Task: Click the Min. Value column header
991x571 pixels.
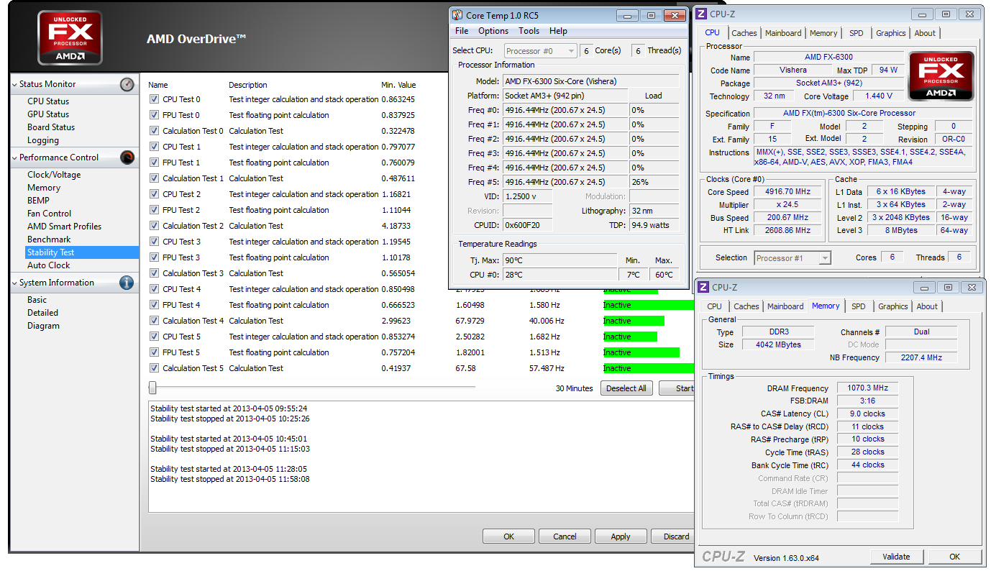Action: tap(398, 85)
